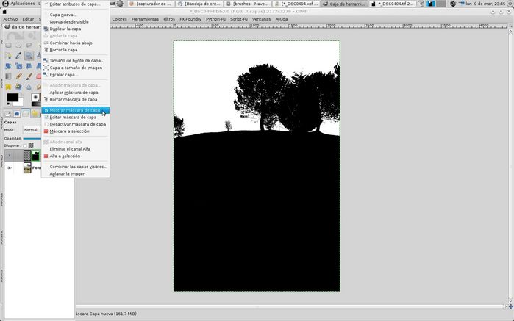Image resolution: width=514 pixels, height=321 pixels.
Task: Choose 'Nueva desde visible' menu entry
Action: (76, 21)
